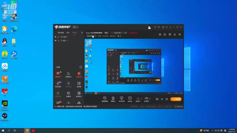Open the danmaku show TV-shaped tool
Screen dimensions: 237x133
(x=68, y=94)
